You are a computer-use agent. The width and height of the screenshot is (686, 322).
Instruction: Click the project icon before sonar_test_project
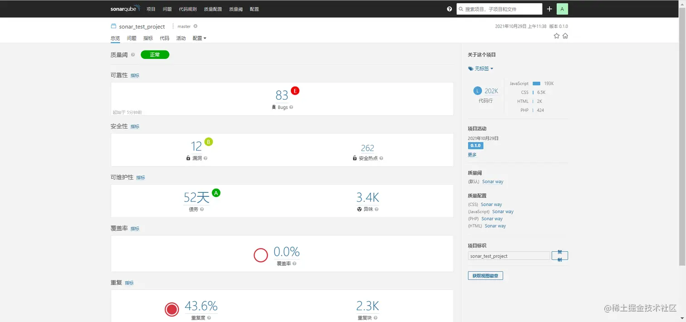(113, 26)
